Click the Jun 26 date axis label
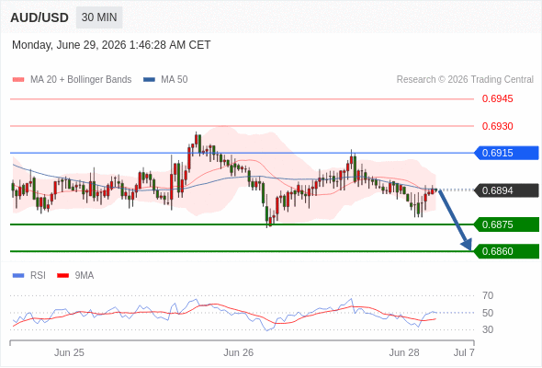Screen dimensions: 542x368 click(x=239, y=352)
